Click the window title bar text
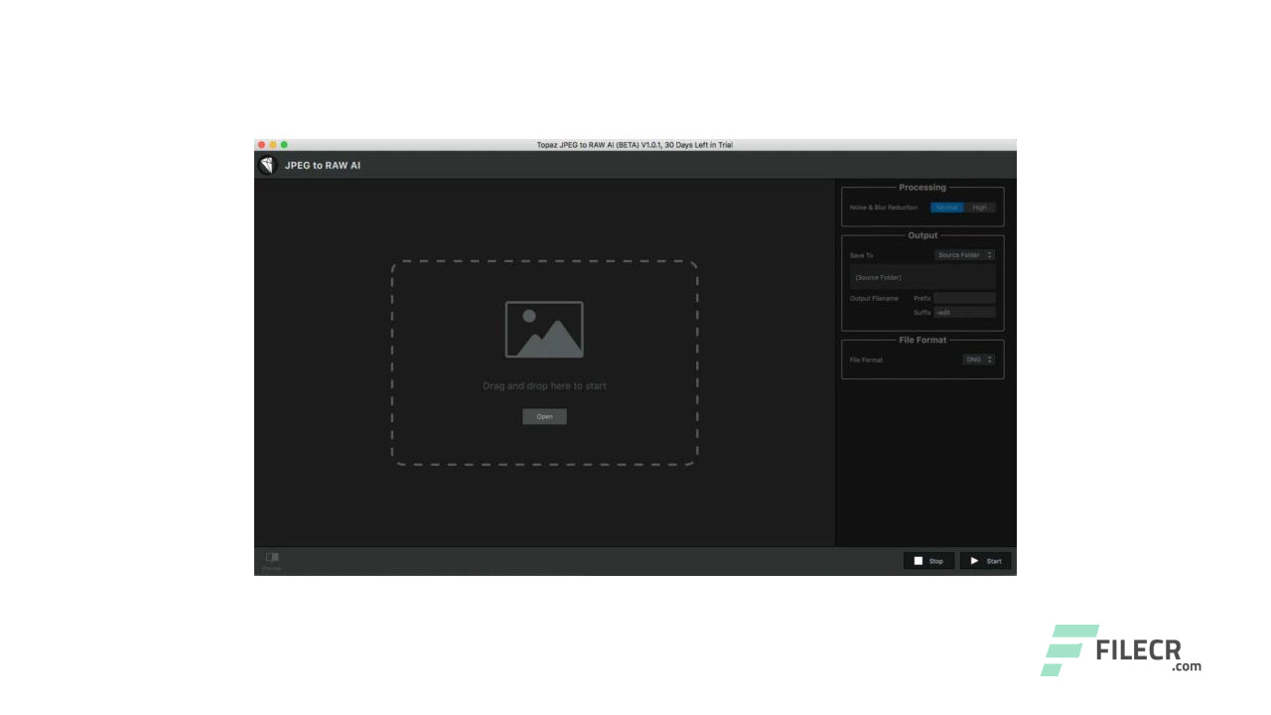 pos(635,145)
